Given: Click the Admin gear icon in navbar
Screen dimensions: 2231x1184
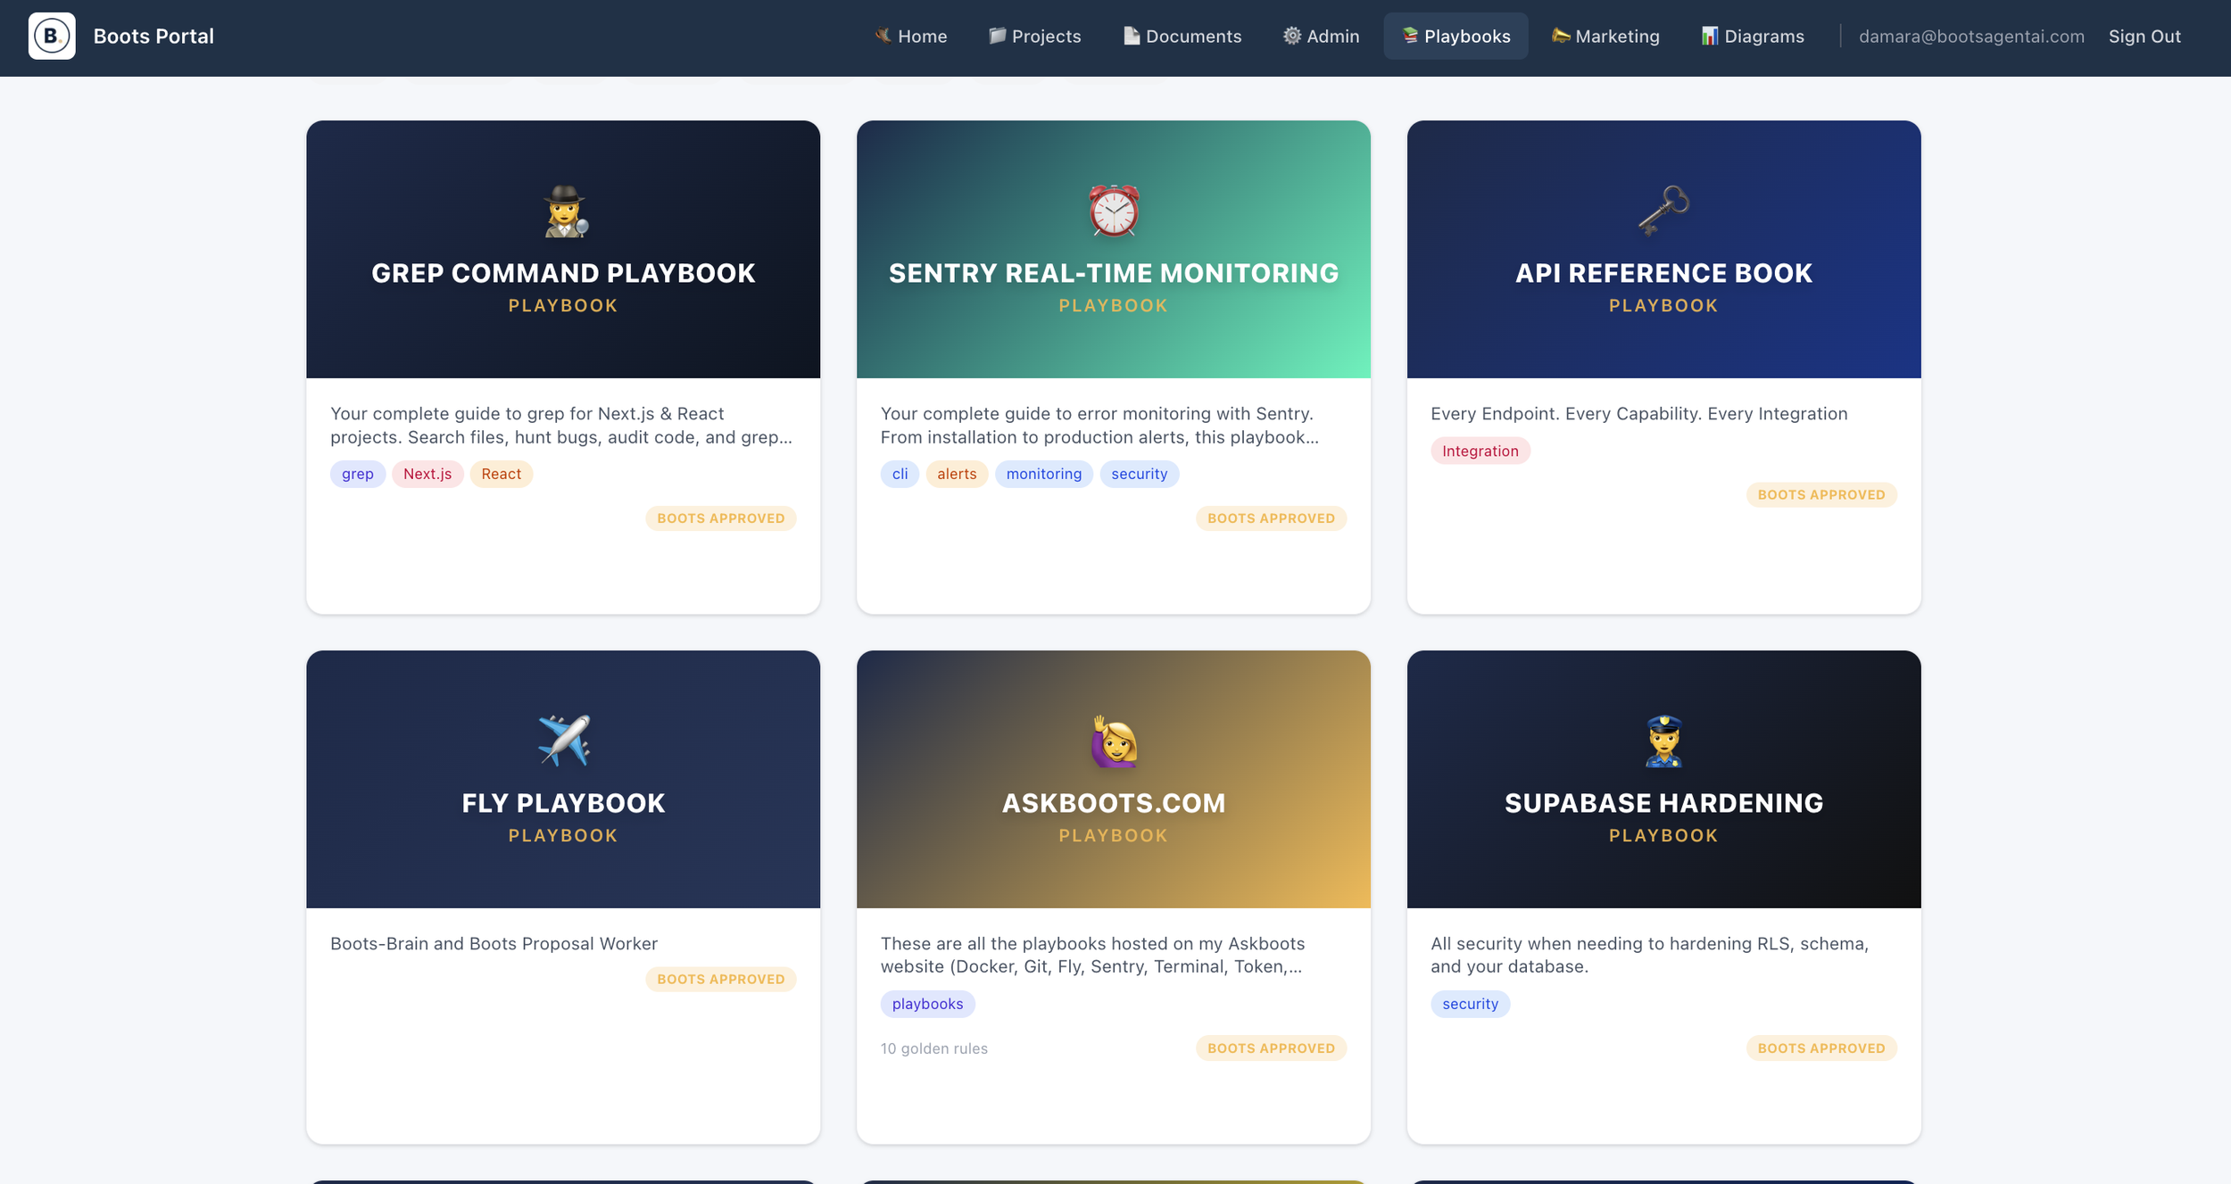Looking at the screenshot, I should (1292, 36).
